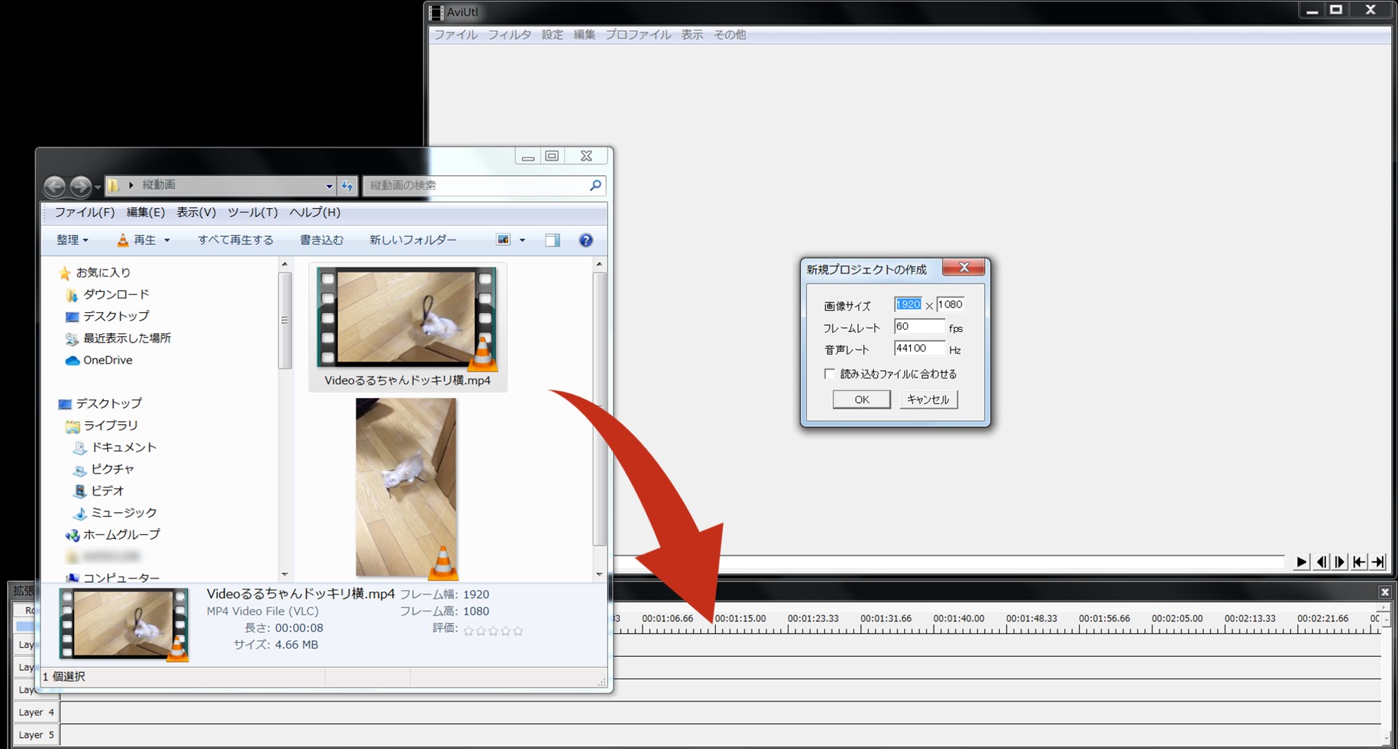Click the audio rate field showing 44100
The width and height of the screenshot is (1398, 749).
(x=919, y=348)
